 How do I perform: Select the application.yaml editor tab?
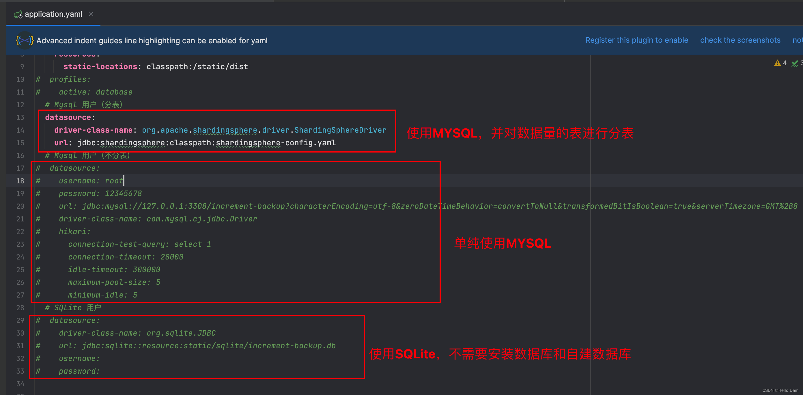point(53,14)
